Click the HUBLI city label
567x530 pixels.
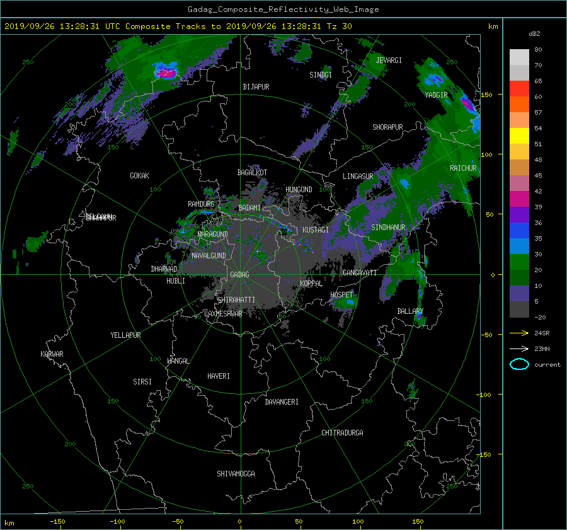[x=176, y=281]
